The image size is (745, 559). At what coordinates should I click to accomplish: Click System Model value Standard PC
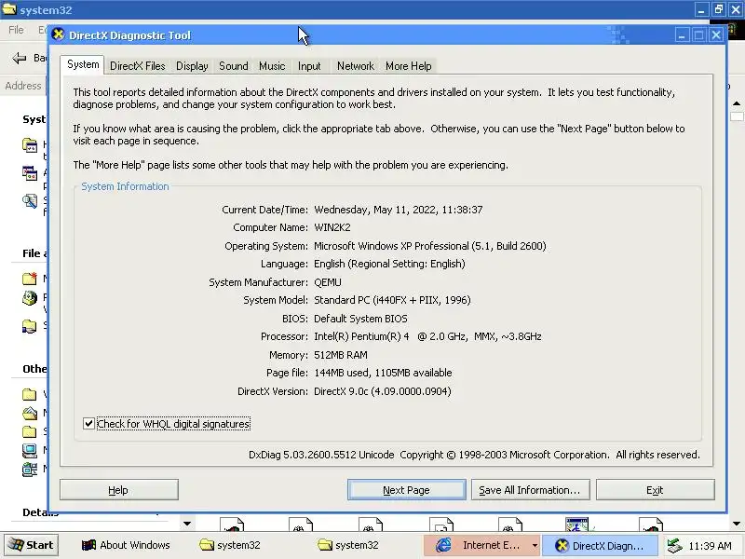click(392, 300)
